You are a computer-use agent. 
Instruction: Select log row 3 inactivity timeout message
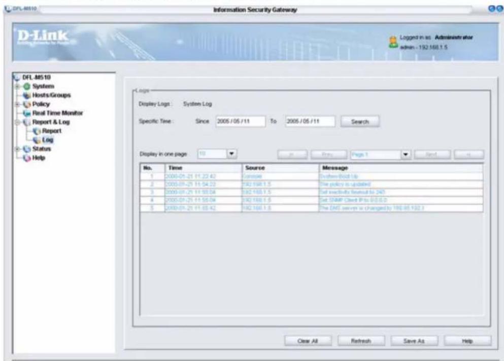coord(312,192)
